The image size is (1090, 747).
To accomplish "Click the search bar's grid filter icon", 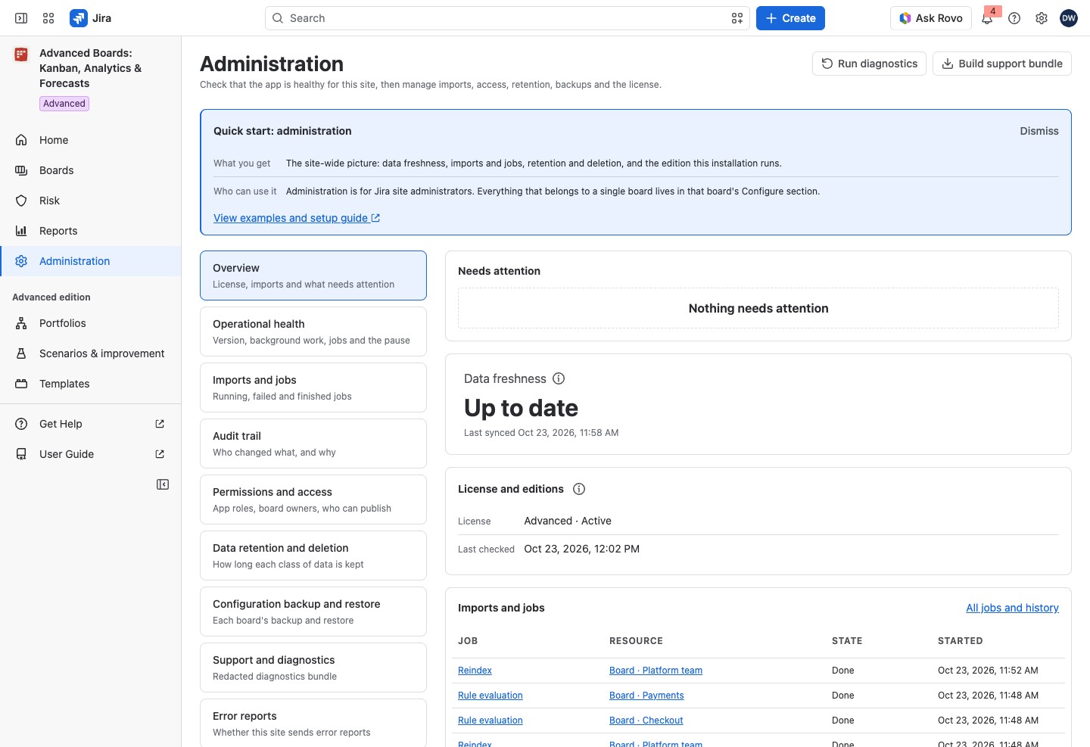I will tap(737, 18).
